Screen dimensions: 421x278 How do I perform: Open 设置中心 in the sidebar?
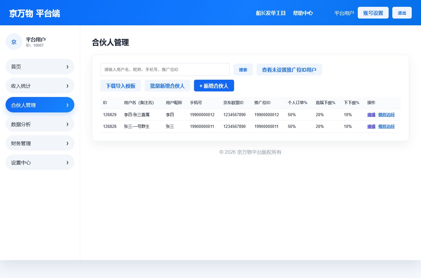tap(40, 162)
